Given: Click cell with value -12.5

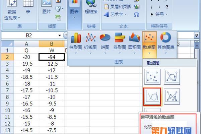Looking at the screenshot, I should 52,64.
